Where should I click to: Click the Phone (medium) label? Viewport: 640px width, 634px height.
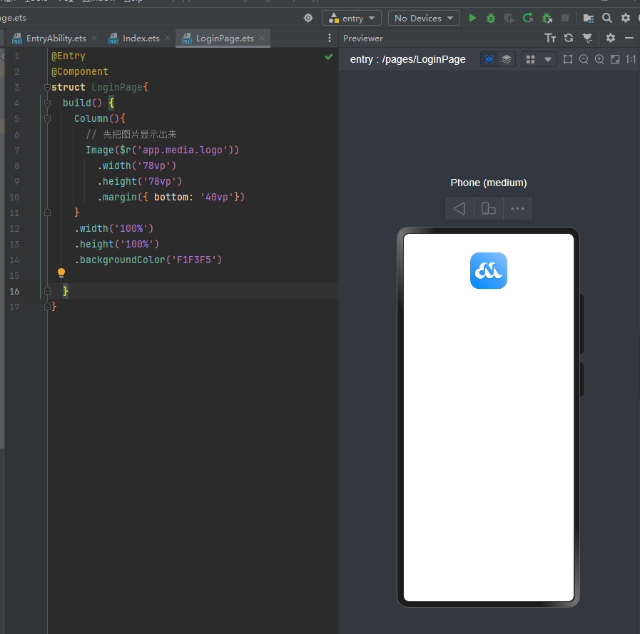point(489,183)
